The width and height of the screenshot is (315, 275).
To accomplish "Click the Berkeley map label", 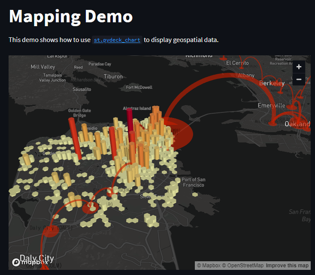I will tap(272, 83).
